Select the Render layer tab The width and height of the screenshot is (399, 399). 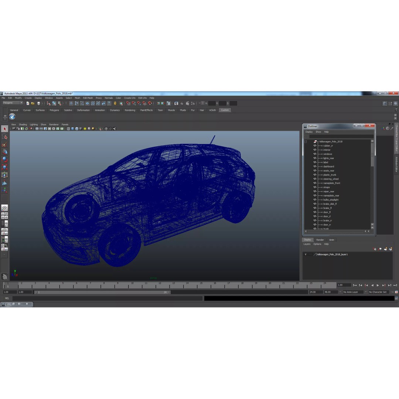pos(320,240)
